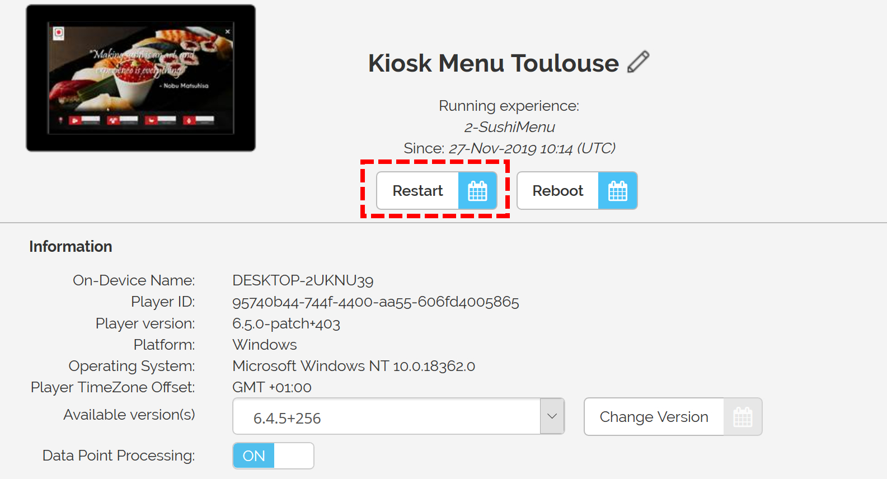Viewport: 887px width, 479px height.
Task: Click the Information section heading
Action: [x=71, y=247]
